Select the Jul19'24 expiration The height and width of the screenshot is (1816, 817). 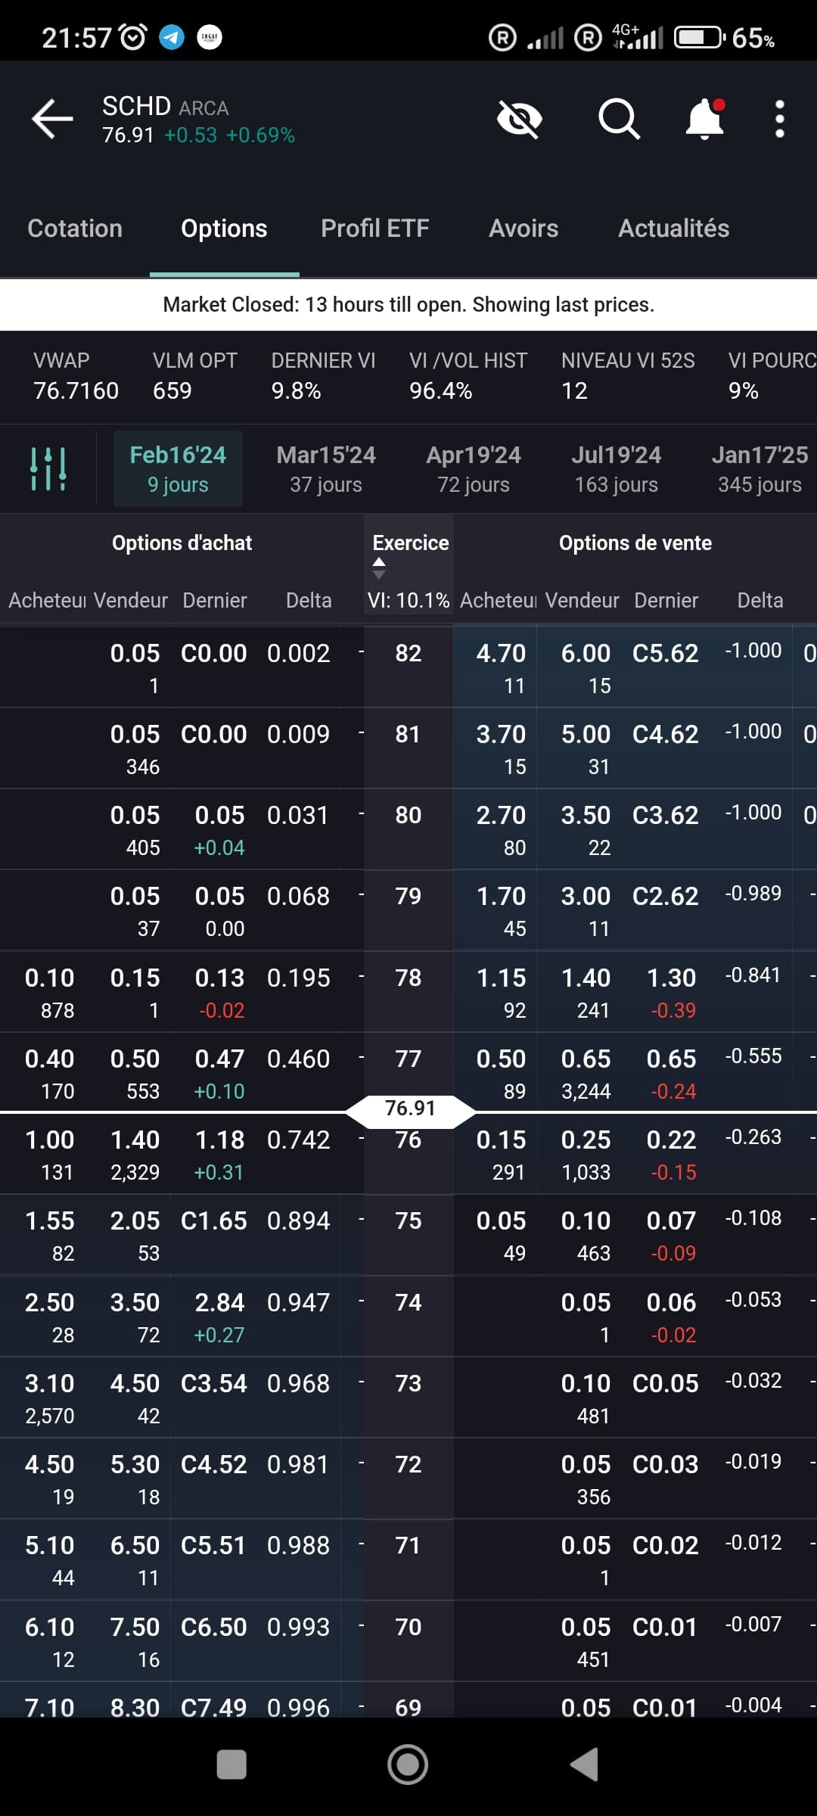pyautogui.click(x=617, y=469)
